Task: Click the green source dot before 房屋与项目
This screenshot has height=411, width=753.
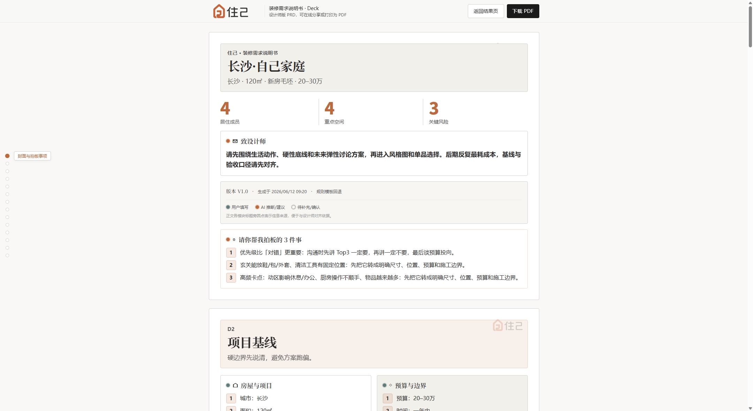Action: click(x=228, y=385)
